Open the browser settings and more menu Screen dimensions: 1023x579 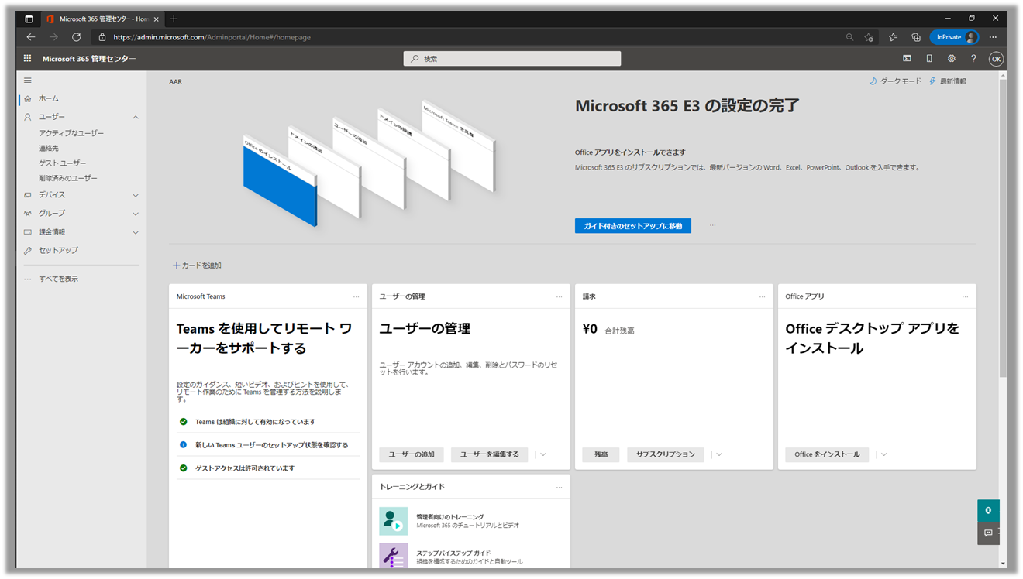pyautogui.click(x=993, y=37)
